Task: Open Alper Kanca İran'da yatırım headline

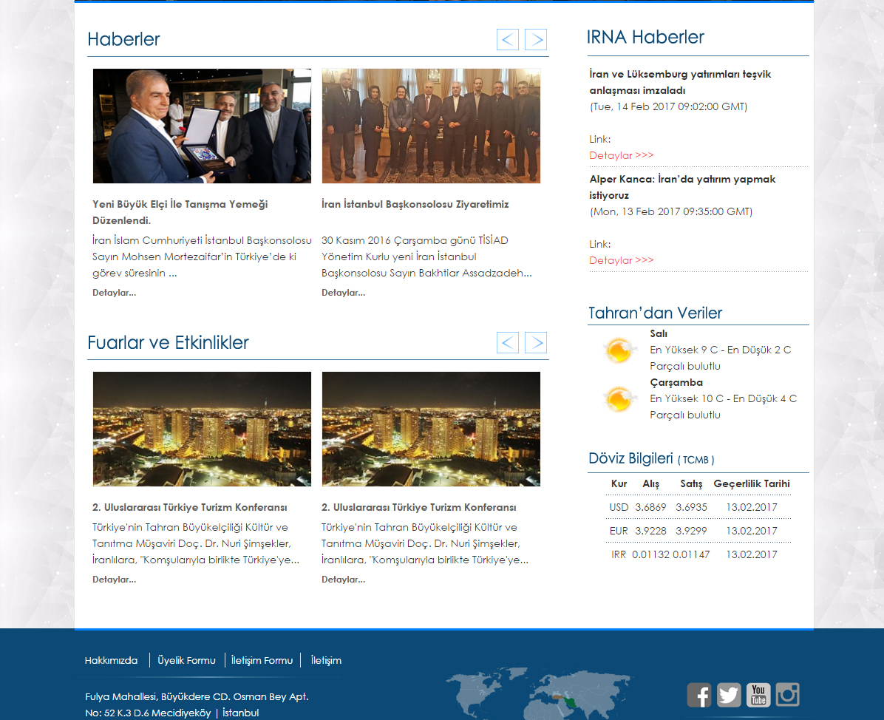Action: [683, 187]
